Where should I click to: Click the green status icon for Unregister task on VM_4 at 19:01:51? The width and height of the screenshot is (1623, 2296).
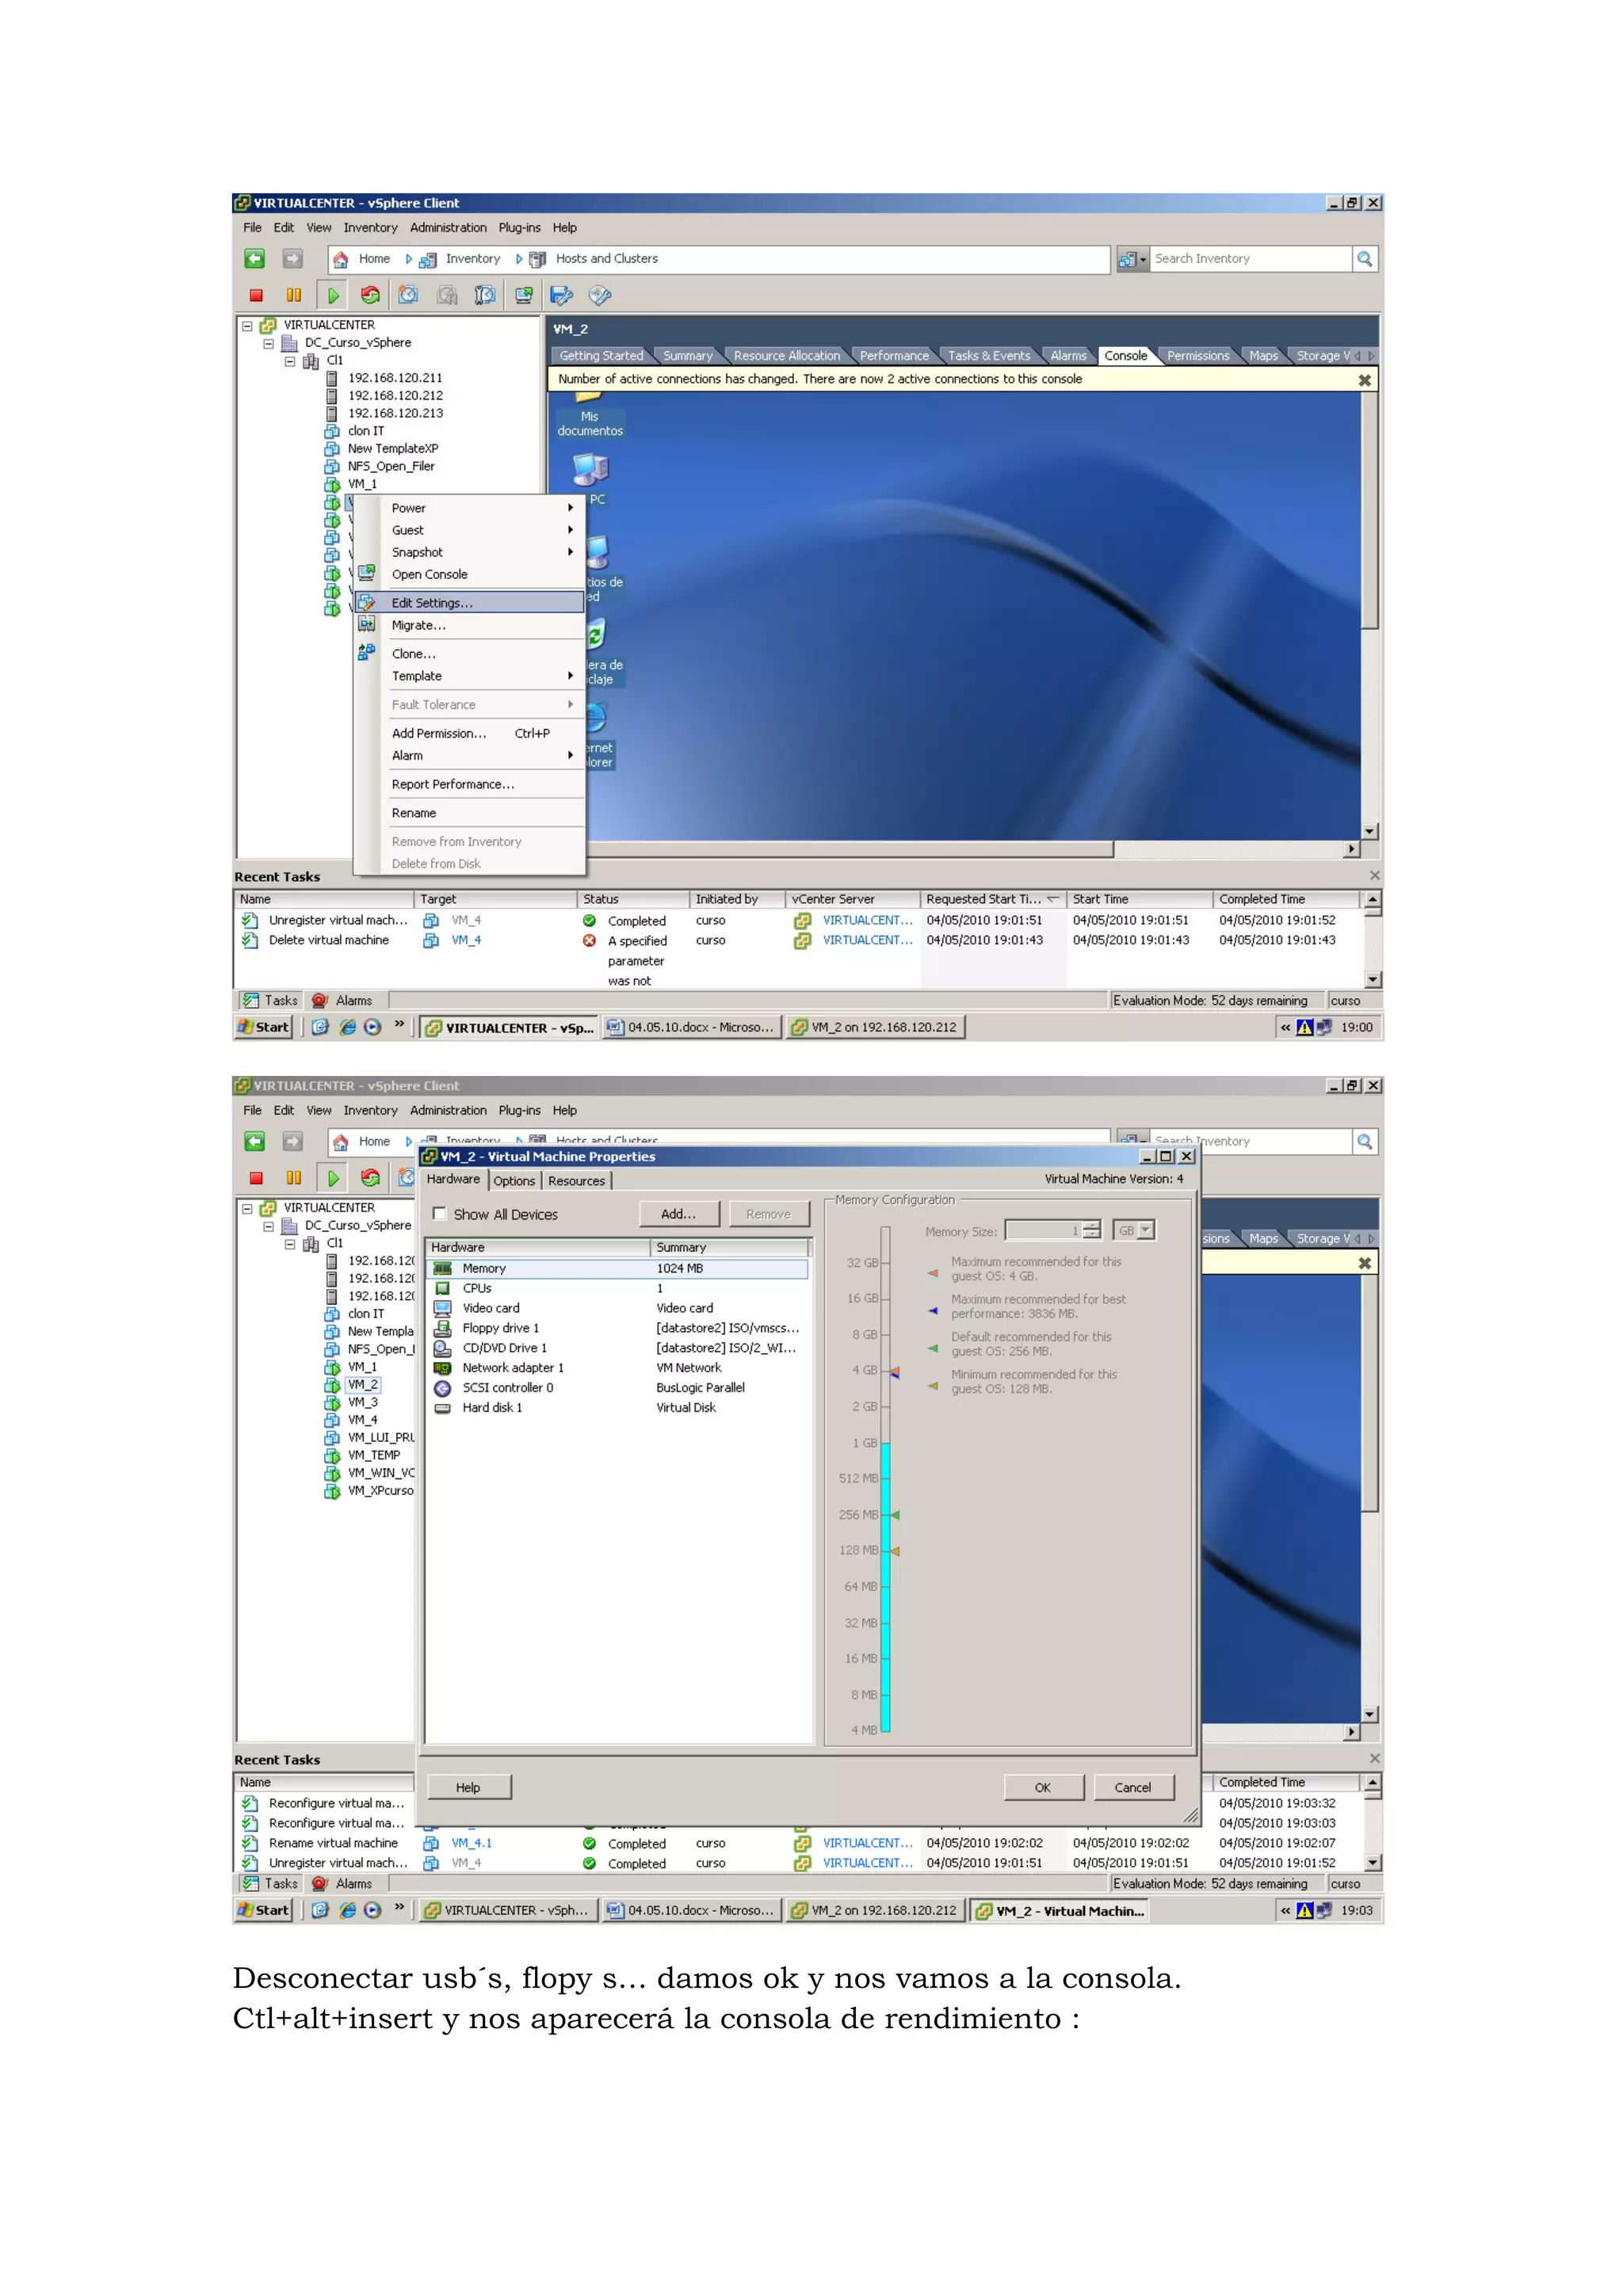589,921
